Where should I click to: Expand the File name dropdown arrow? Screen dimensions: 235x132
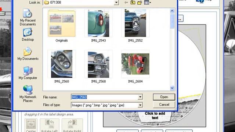tap(140, 97)
